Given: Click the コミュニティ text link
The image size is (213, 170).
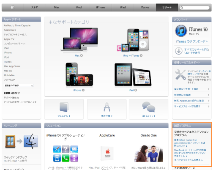Looking at the screenshot, I should pyautogui.click(x=149, y=116).
